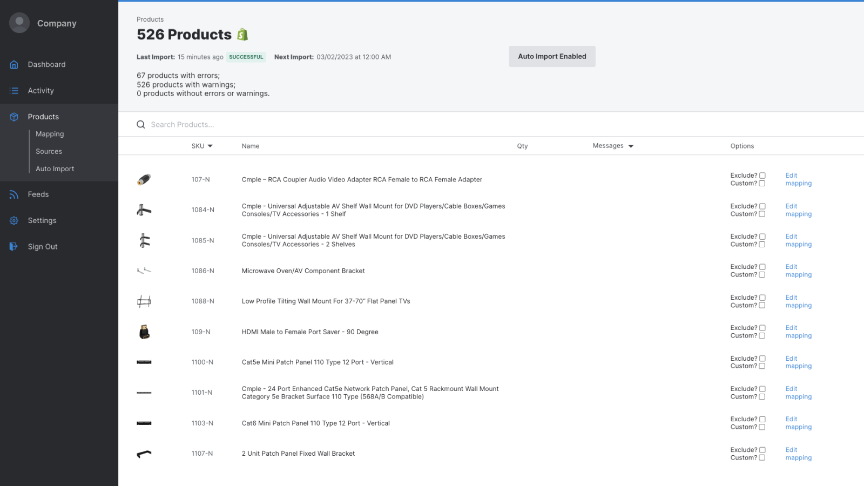Click the search magnifier icon
Image resolution: width=864 pixels, height=486 pixels.
coord(141,125)
